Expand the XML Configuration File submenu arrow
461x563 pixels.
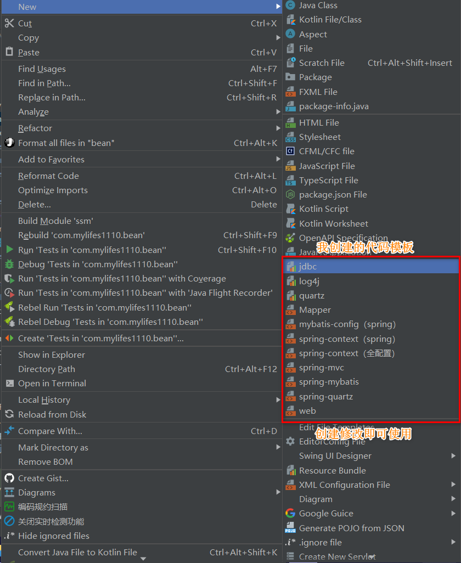[453, 485]
